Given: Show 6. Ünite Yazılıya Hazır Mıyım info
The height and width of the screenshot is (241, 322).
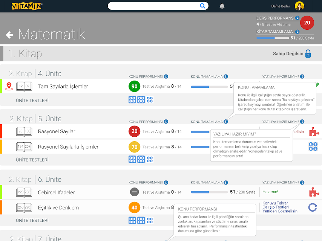Looking at the screenshot, I should tap(302, 182).
